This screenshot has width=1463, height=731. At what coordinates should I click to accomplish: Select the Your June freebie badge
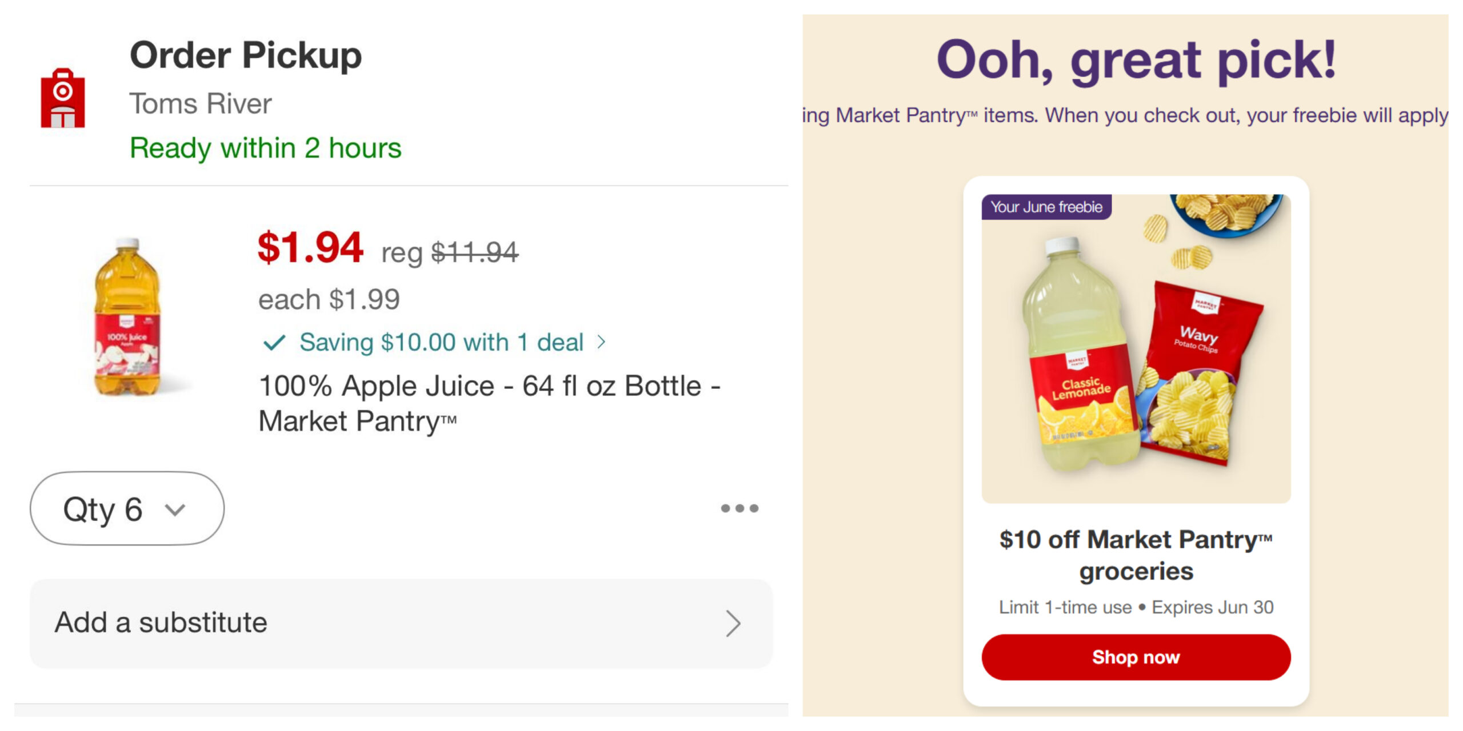coord(1046,207)
